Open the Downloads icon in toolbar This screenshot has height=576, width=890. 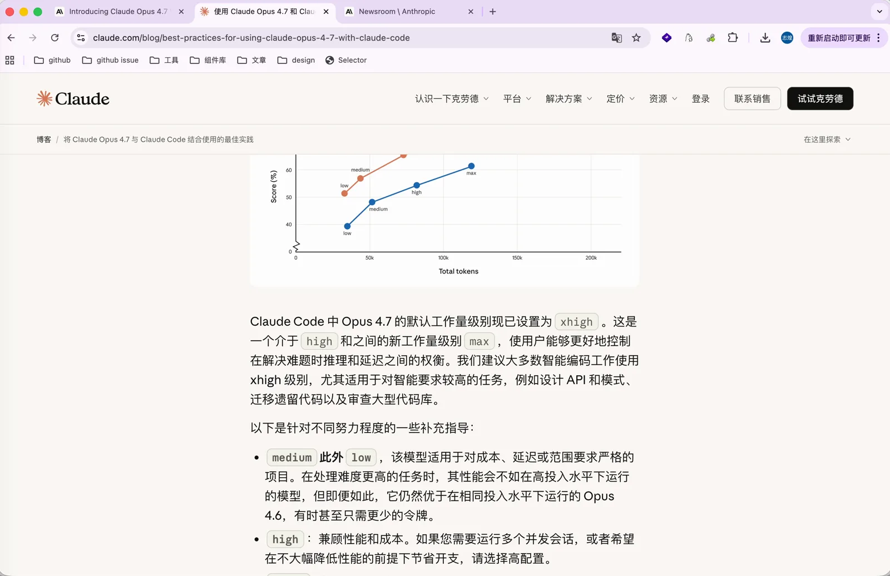765,38
